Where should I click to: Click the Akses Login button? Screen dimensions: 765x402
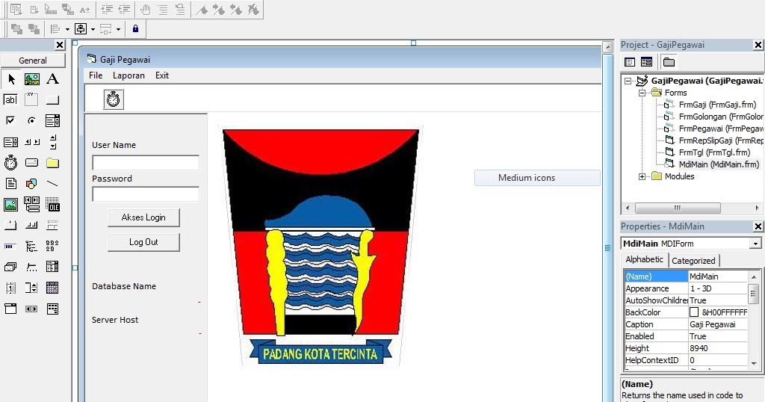(x=143, y=217)
